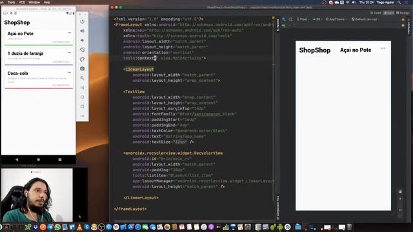
Task: Open the overflow dots in layout preview item
Action: click(x=383, y=48)
